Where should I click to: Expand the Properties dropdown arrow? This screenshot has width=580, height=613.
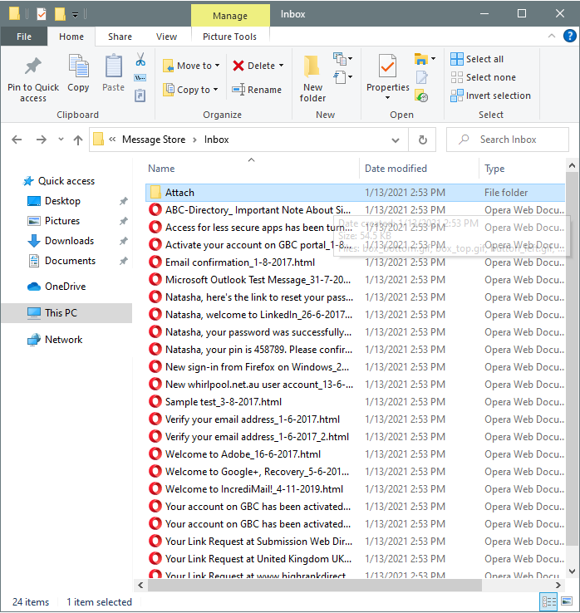[x=387, y=98]
